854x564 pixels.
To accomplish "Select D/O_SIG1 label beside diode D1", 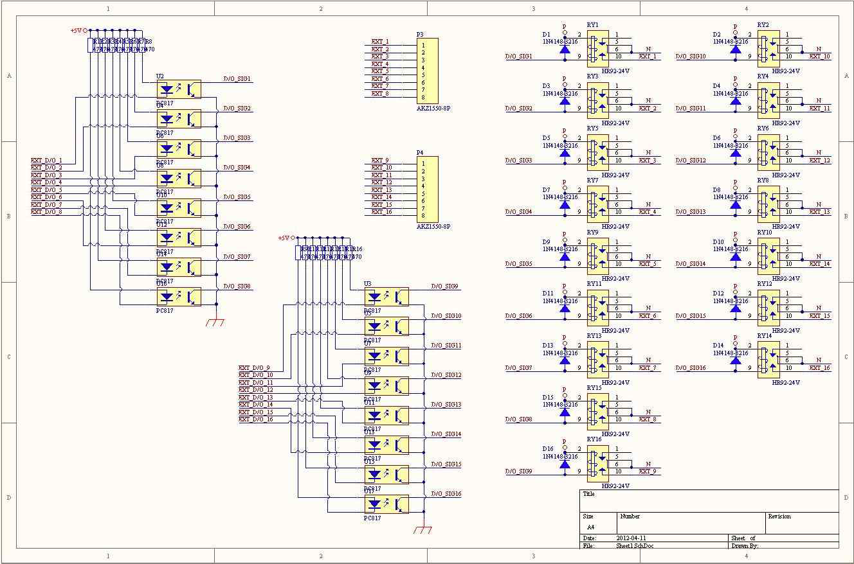I will (x=519, y=57).
